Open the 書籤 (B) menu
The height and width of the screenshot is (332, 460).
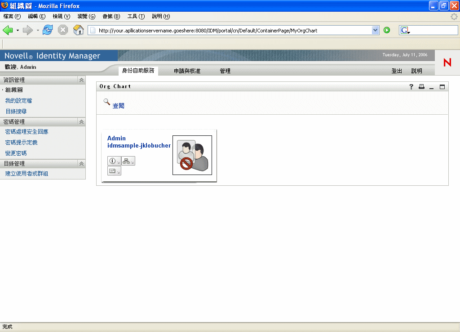111,17
